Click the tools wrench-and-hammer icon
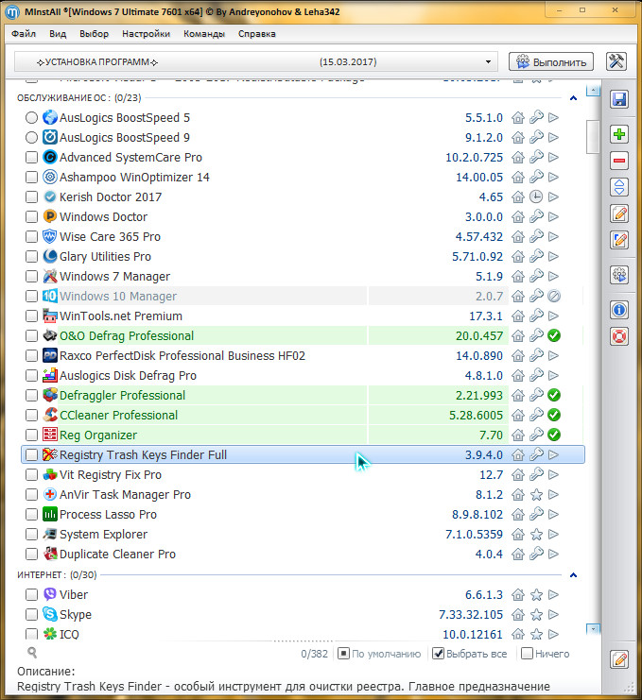Screen dimensions: 642x700 [x=616, y=61]
